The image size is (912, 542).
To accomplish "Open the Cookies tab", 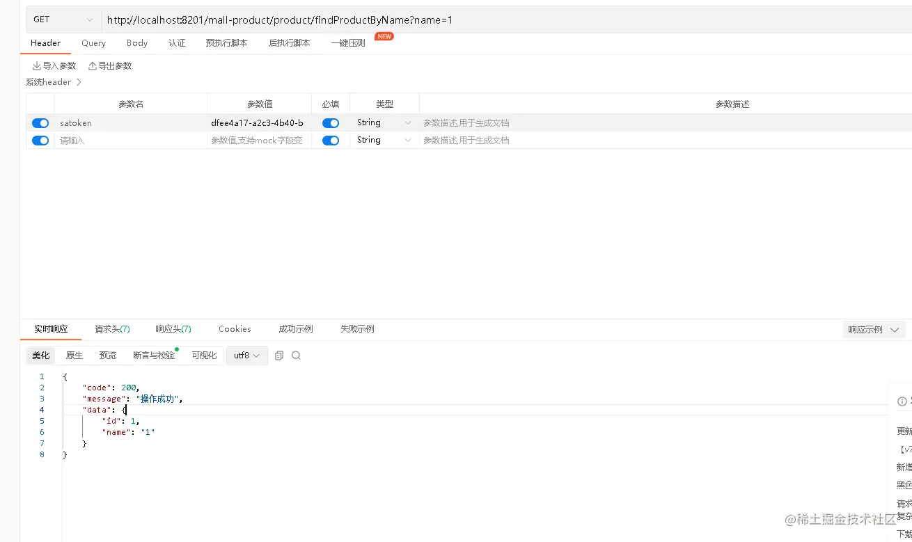I will (235, 329).
